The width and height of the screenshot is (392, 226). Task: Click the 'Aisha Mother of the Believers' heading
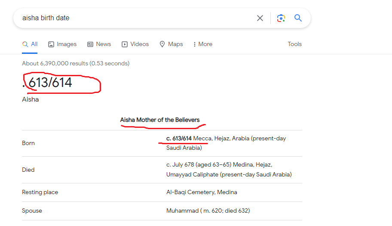click(x=160, y=120)
